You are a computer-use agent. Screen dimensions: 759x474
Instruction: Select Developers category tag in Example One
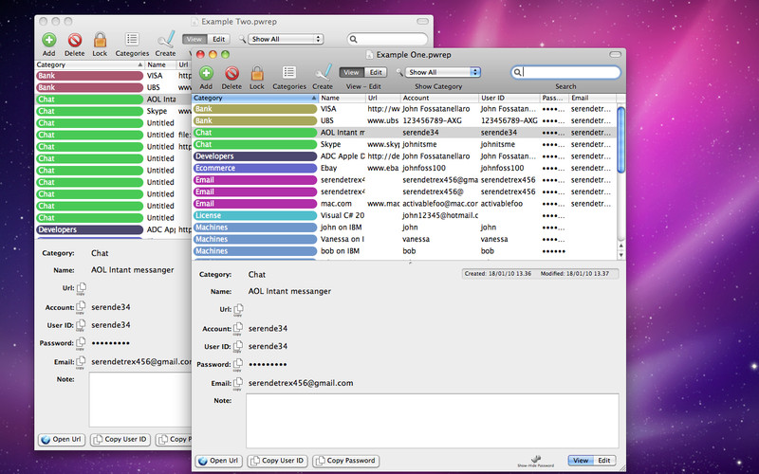(x=255, y=156)
